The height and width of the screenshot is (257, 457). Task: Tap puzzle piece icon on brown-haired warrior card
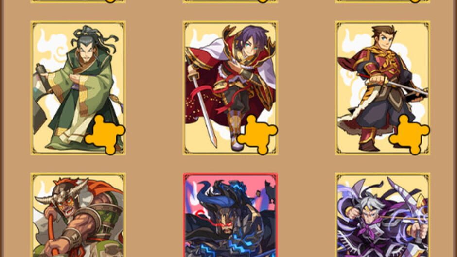click(x=409, y=135)
